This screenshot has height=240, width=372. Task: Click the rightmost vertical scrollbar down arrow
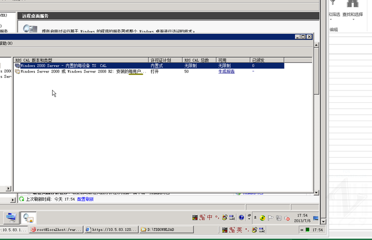(323, 222)
